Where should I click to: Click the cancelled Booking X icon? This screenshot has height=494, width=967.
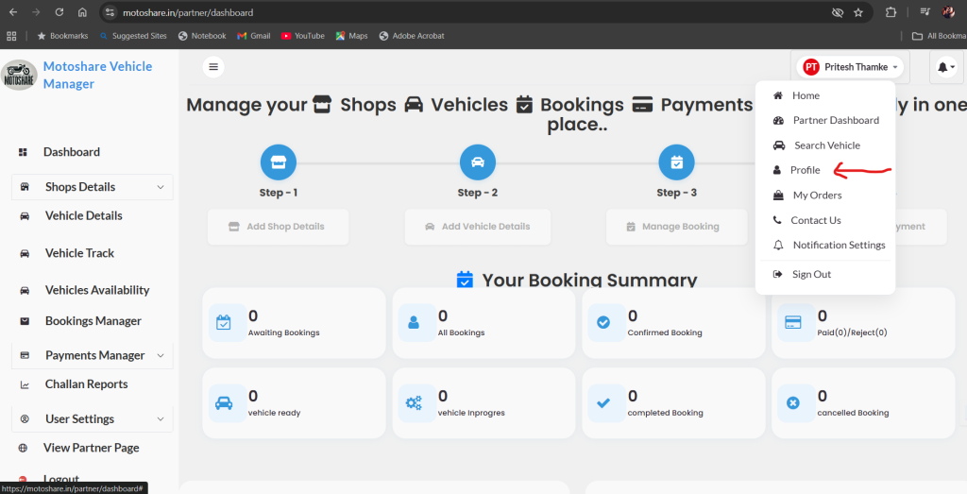pos(793,402)
